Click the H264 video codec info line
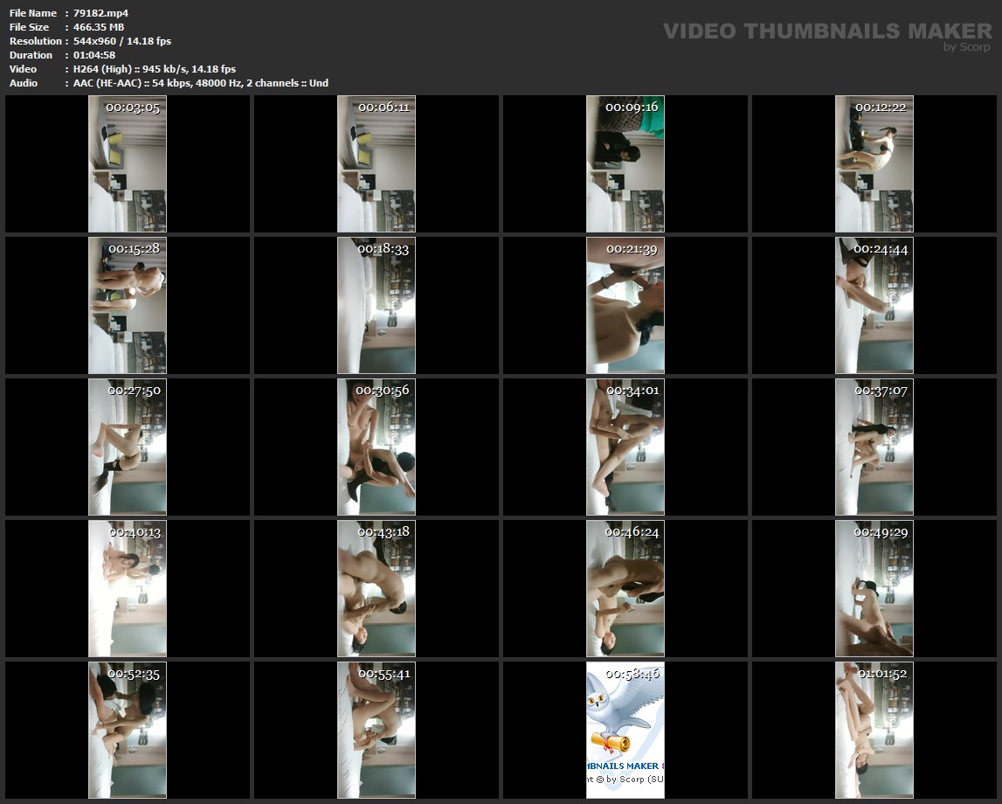1002x804 pixels. pos(155,69)
